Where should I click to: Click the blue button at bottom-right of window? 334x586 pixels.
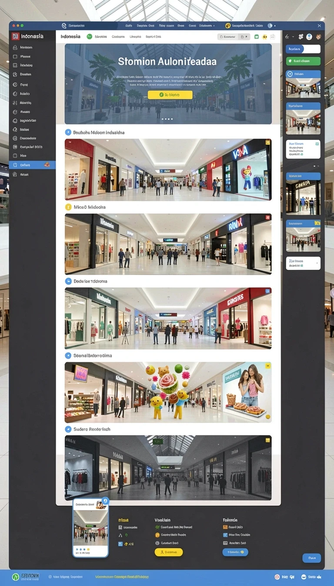click(x=312, y=558)
